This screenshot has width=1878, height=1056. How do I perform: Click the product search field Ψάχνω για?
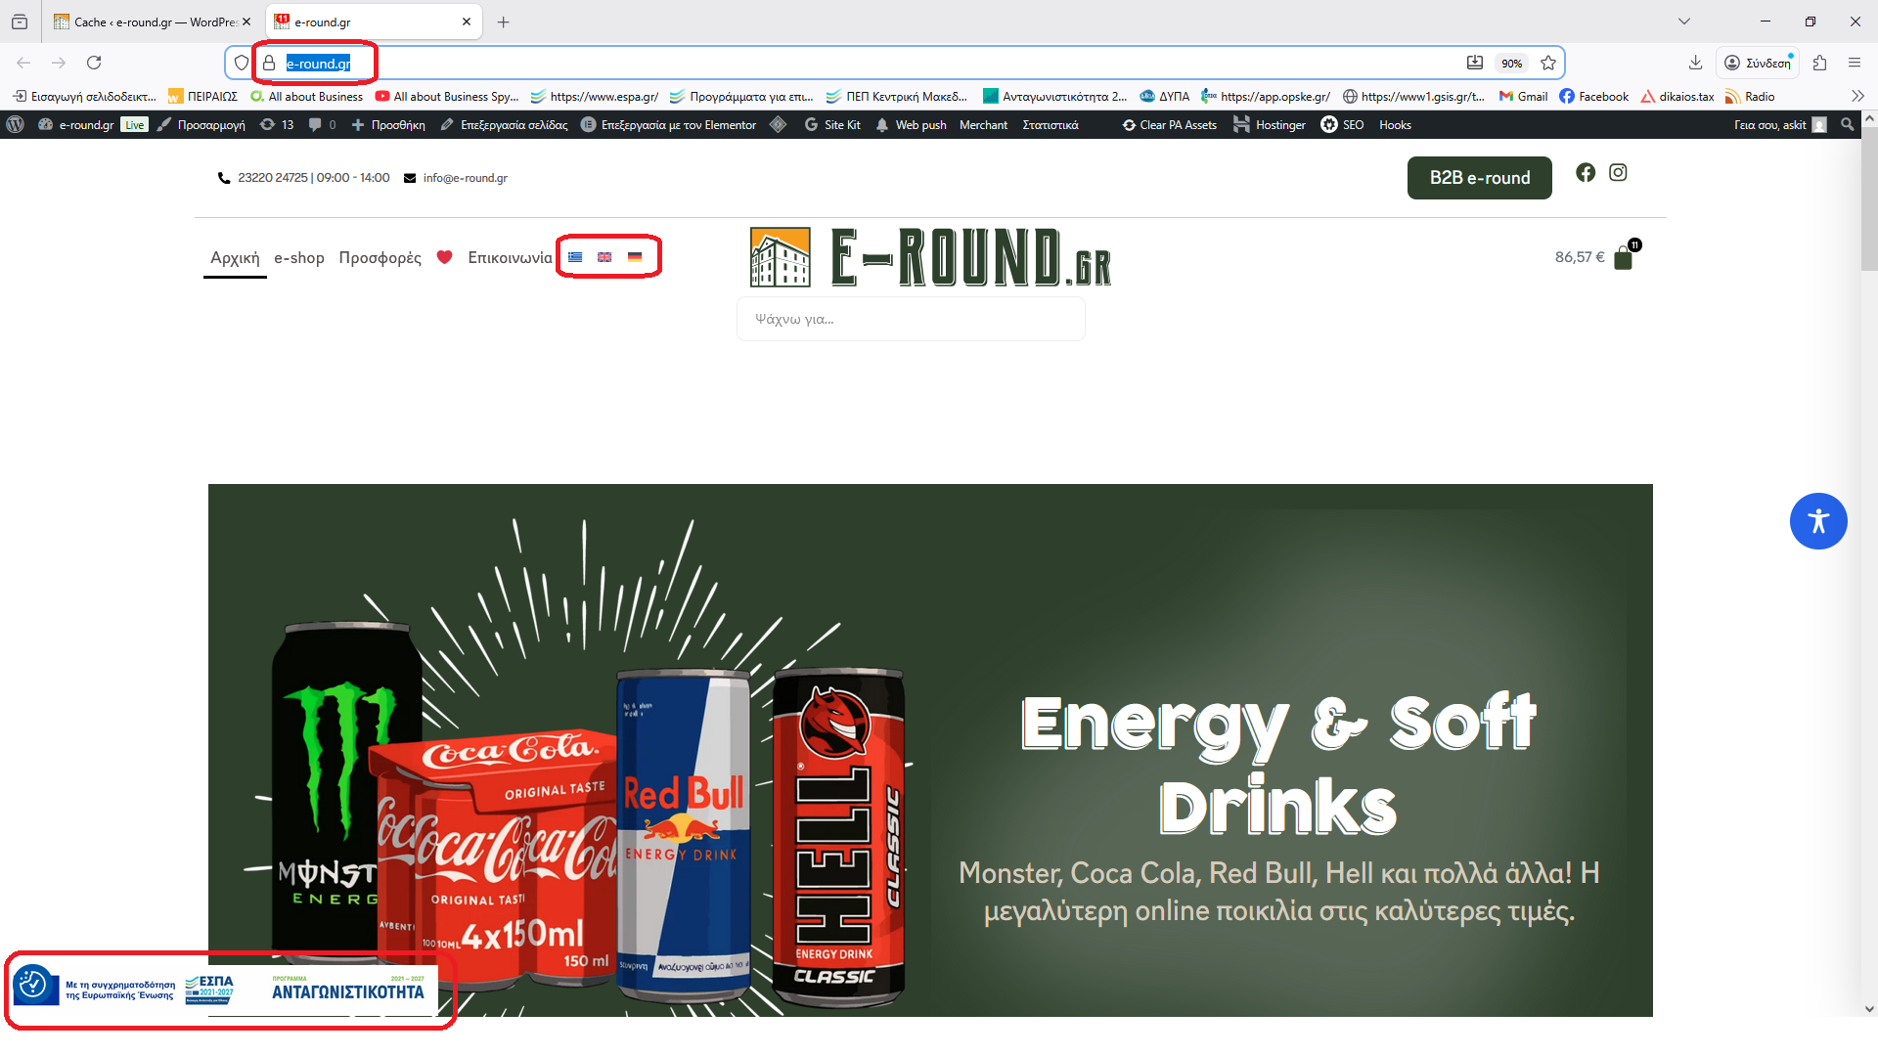coord(910,319)
